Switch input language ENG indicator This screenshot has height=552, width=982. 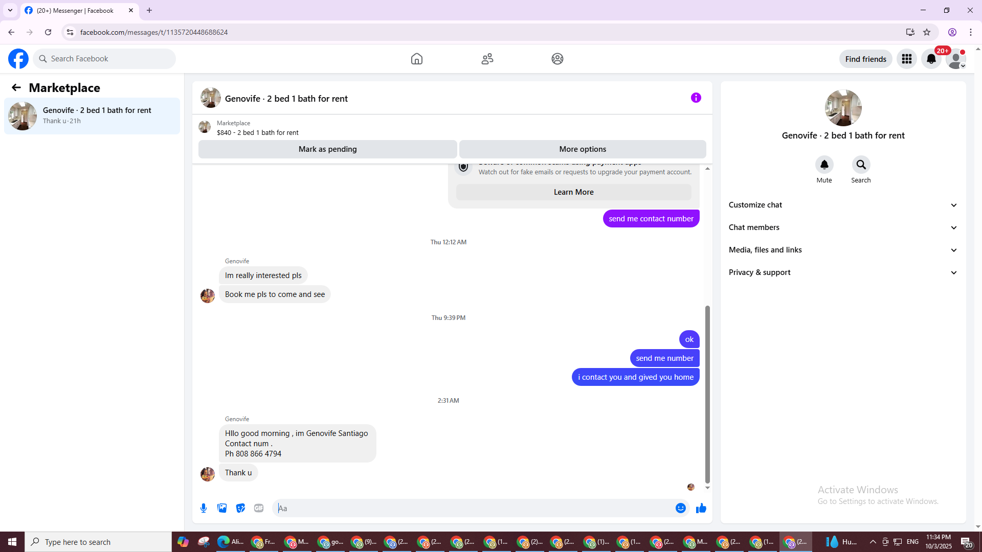912,542
